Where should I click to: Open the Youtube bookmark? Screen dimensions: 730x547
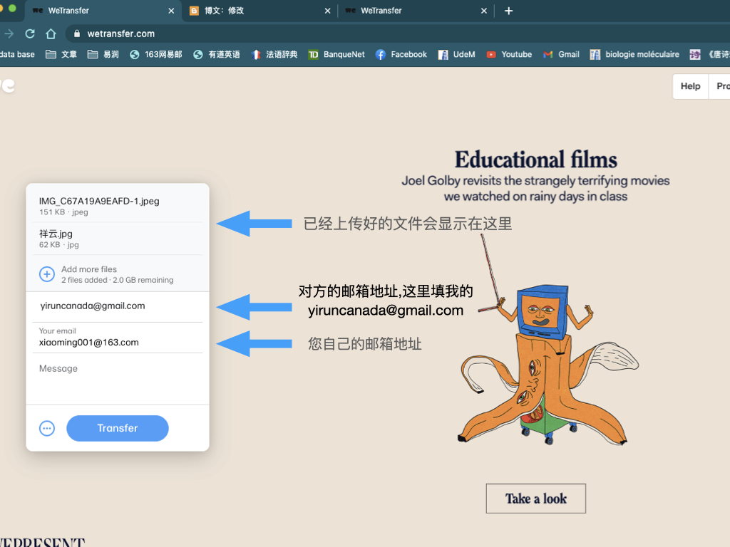coord(509,54)
